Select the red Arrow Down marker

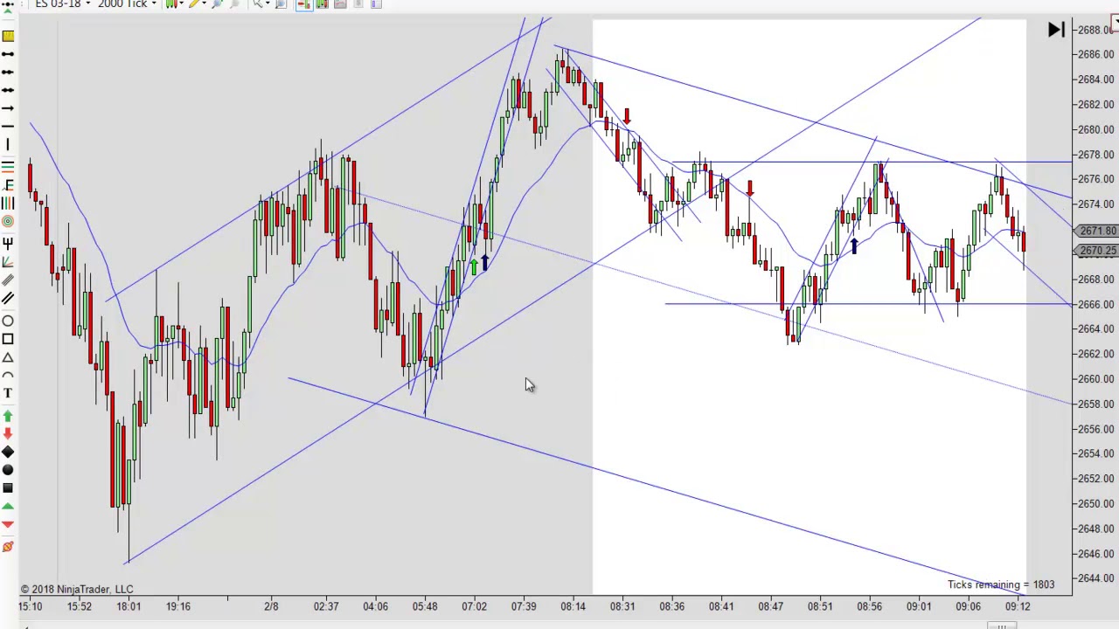click(7, 433)
